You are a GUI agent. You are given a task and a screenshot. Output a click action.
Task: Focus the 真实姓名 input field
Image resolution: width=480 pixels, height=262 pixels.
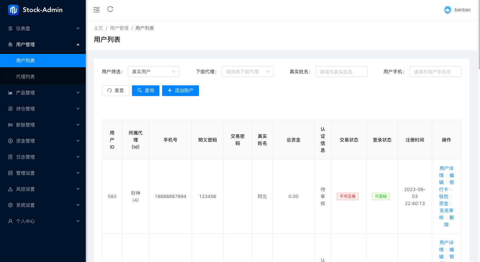(x=341, y=72)
